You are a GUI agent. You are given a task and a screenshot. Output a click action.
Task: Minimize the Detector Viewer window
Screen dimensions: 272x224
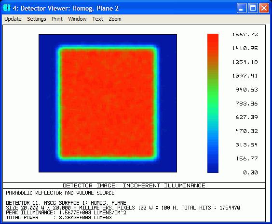coord(242,8)
